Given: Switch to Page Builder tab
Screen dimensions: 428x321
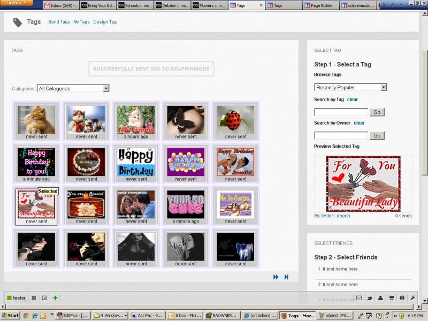Looking at the screenshot, I should (x=321, y=5).
